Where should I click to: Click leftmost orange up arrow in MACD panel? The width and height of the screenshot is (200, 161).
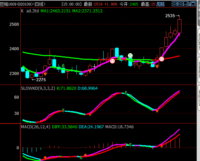coord(45,158)
